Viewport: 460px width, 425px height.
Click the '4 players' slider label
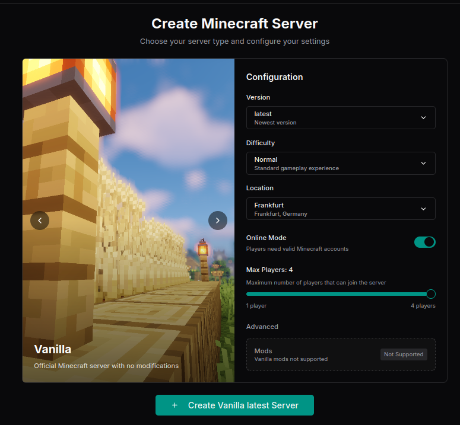[x=423, y=306]
